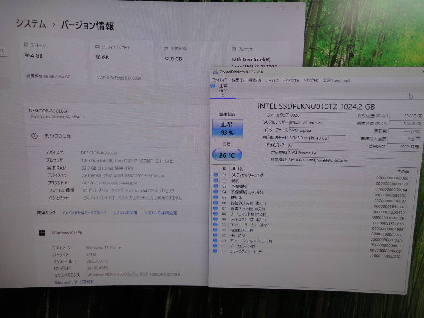Click status dot for 予備領域 row 03

(x=216, y=186)
